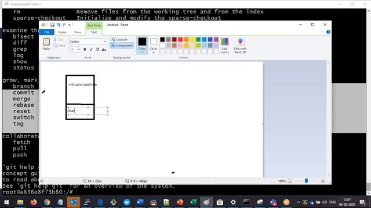The image size is (371, 208).
Task: Click the Text Tools contextual tab header
Action: pos(94,25)
